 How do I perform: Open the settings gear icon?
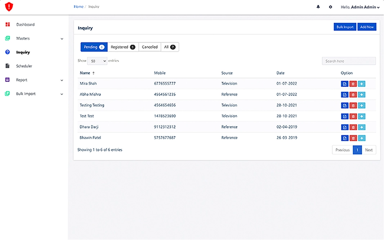330,7
